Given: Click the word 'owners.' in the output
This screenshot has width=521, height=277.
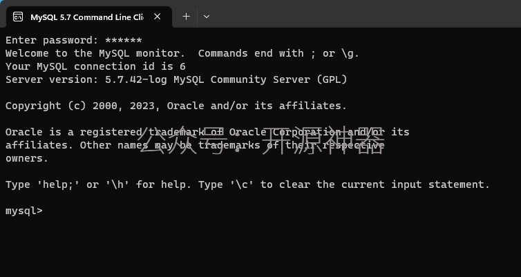Looking at the screenshot, I should click(27, 158).
